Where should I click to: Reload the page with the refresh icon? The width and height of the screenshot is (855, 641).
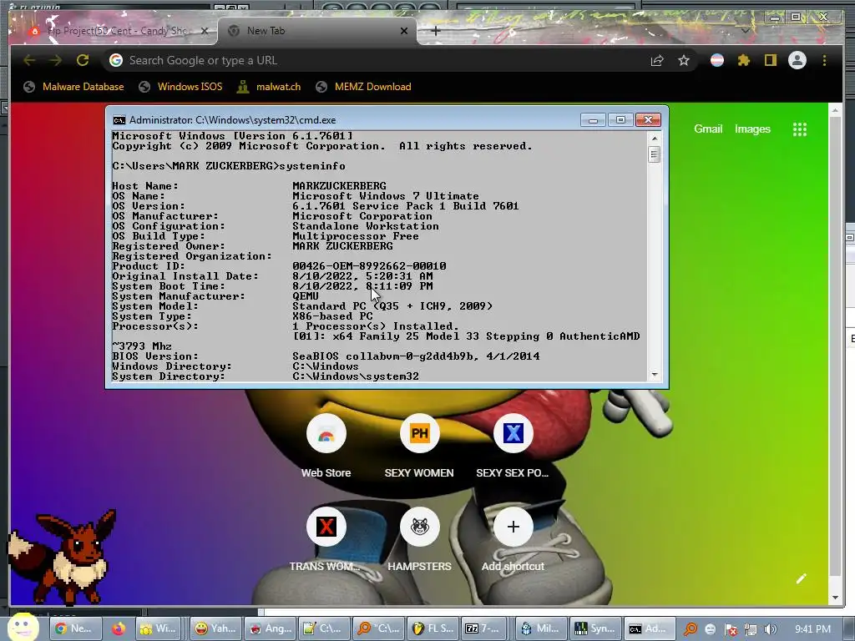[83, 60]
